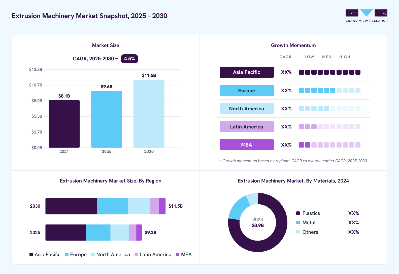Image resolution: width=399 pixels, height=274 pixels.
Task: Click the Latin America momentum indicator strip
Action: tap(329, 127)
